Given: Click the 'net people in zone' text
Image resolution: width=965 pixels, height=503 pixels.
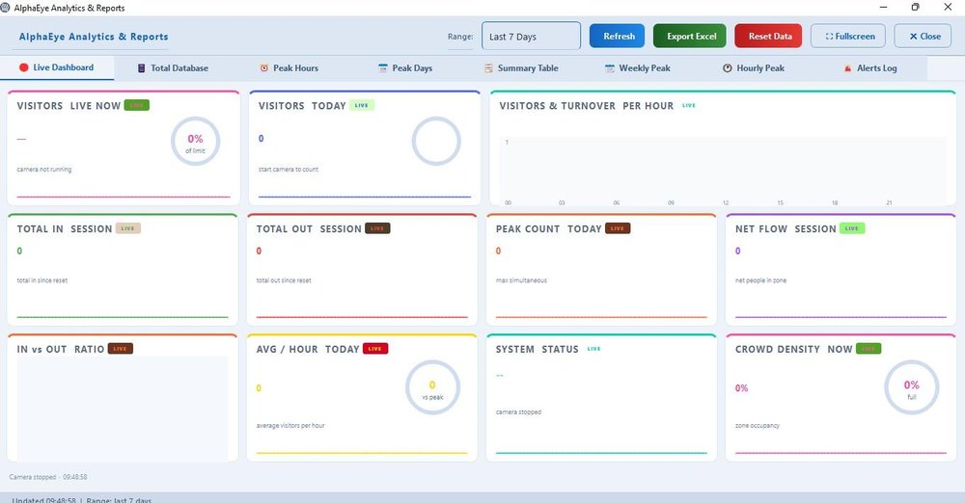Looking at the screenshot, I should 760,280.
